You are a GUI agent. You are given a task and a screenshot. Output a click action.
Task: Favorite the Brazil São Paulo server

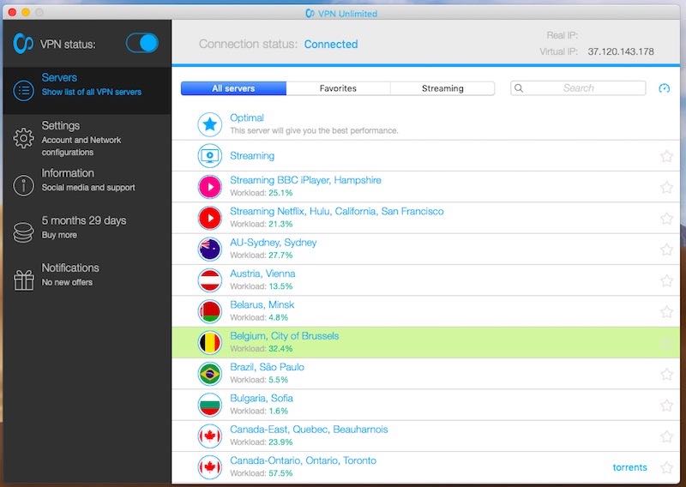(x=666, y=374)
